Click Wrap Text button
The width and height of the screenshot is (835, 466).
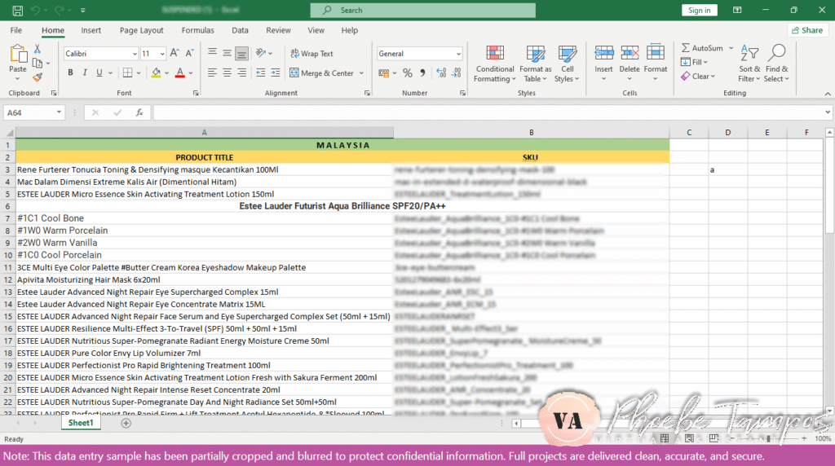tap(311, 53)
